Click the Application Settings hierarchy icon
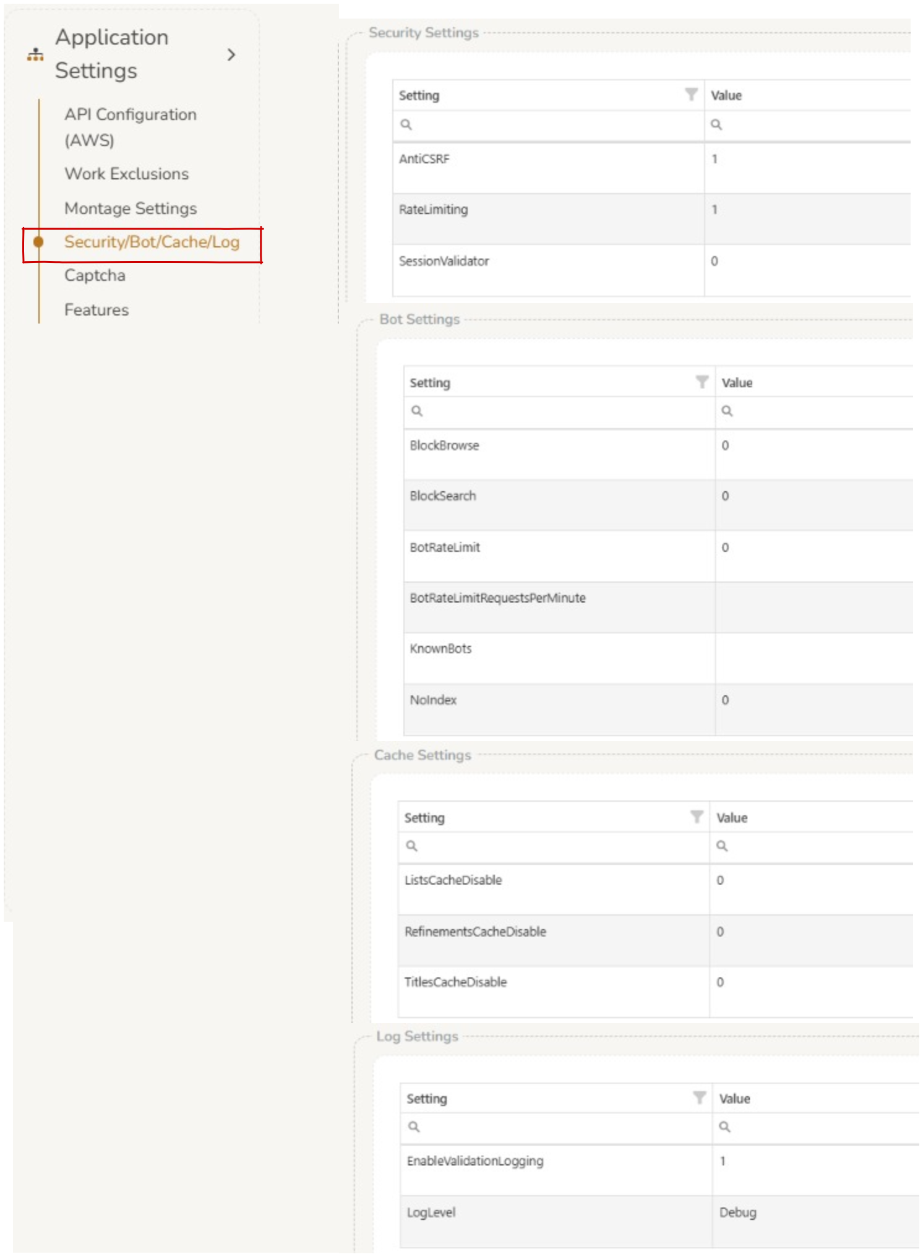This screenshot has height=1257, width=923. tap(35, 55)
